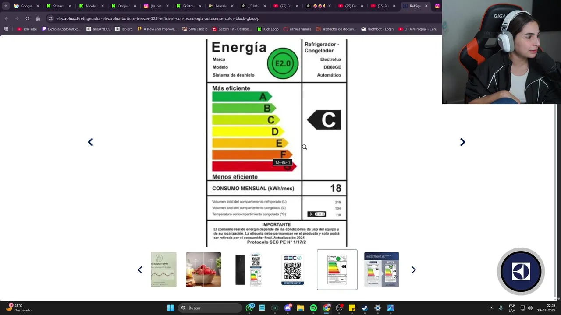The height and width of the screenshot is (315, 561).
Task: Open the Tablero bookmark
Action: pos(124,29)
